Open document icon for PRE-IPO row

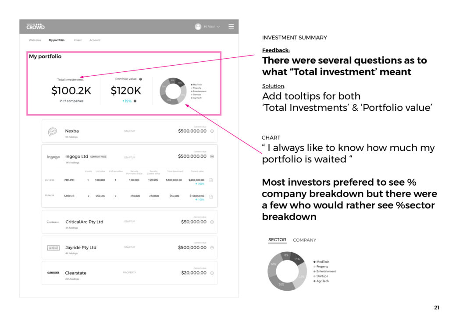(211, 180)
